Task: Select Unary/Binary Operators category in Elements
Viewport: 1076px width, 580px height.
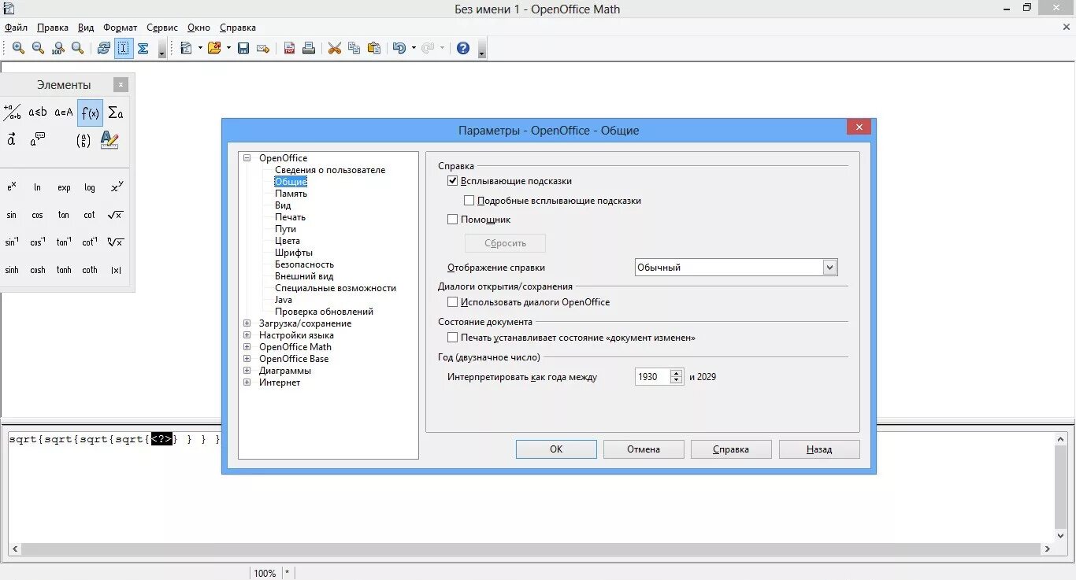Action: (12, 113)
